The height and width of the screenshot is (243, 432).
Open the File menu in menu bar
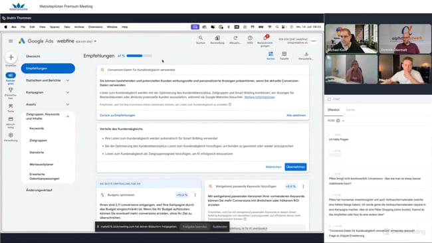(23, 27)
